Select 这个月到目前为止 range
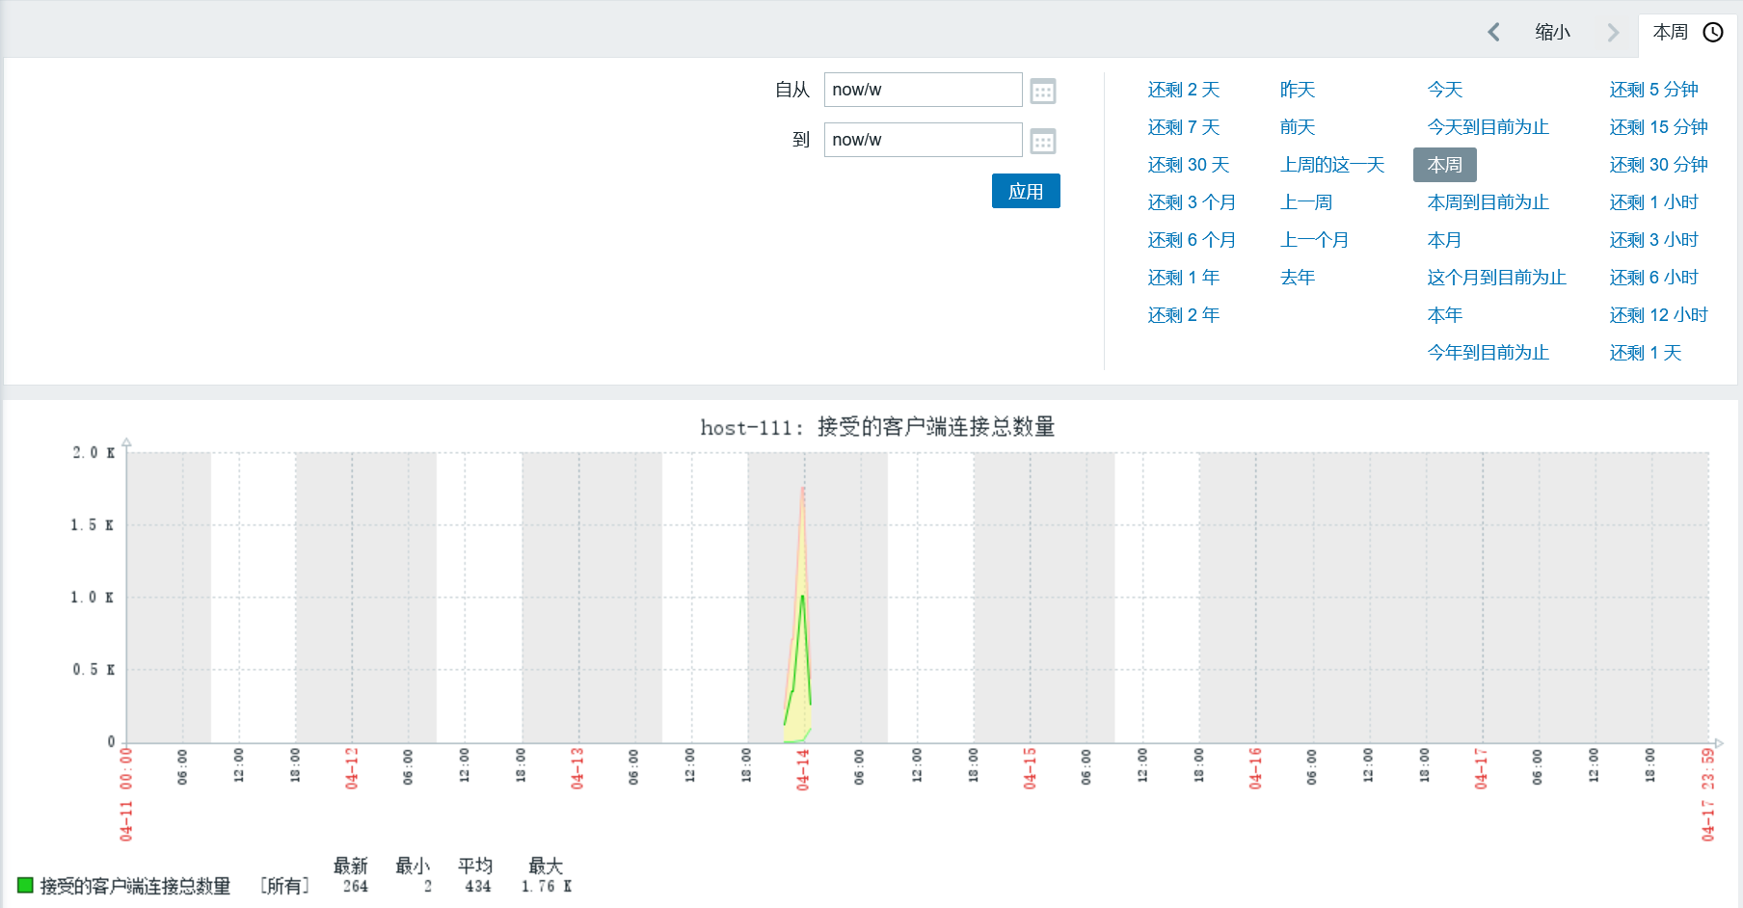 click(1497, 278)
